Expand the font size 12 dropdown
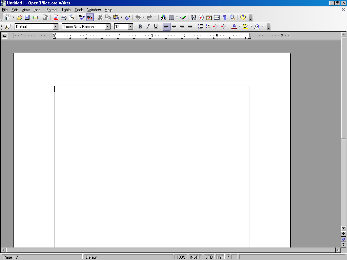The image size is (347, 260). click(x=130, y=26)
